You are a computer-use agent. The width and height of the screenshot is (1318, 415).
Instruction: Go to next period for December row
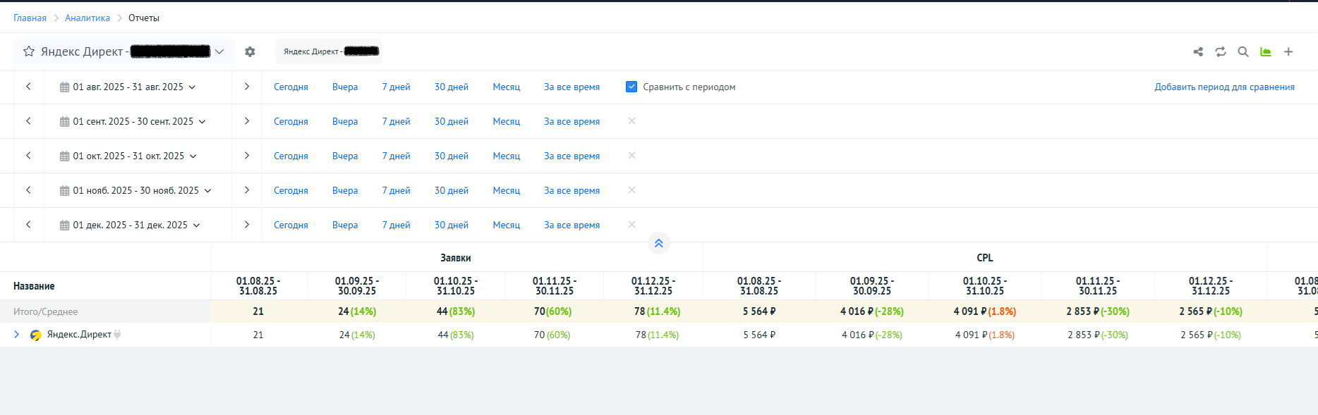246,225
